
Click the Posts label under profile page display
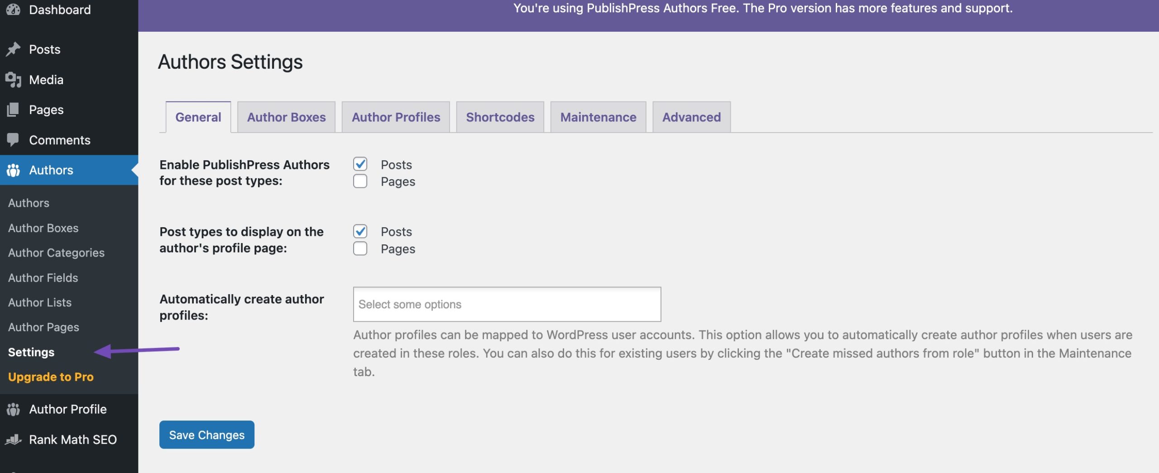pyautogui.click(x=396, y=232)
